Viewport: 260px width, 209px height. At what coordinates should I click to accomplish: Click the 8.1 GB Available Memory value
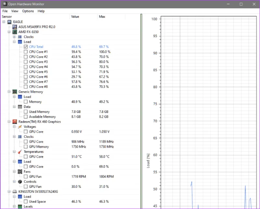pyautogui.click(x=76, y=117)
